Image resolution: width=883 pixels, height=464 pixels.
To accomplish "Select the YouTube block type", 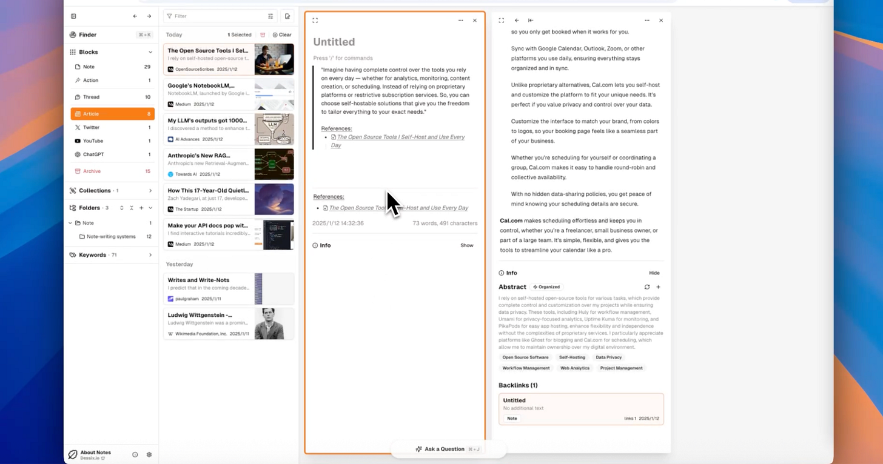I will click(x=112, y=141).
